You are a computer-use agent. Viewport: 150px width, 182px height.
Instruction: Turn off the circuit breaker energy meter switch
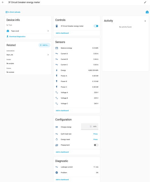click(x=96, y=26)
